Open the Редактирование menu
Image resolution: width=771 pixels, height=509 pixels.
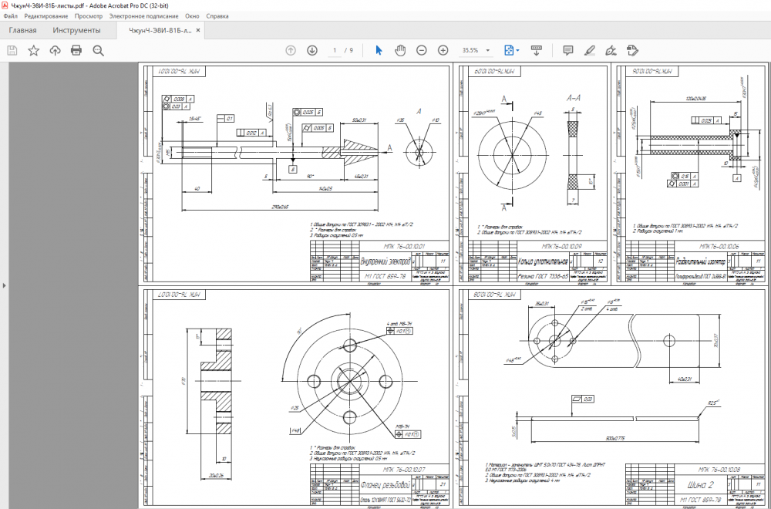tap(45, 16)
